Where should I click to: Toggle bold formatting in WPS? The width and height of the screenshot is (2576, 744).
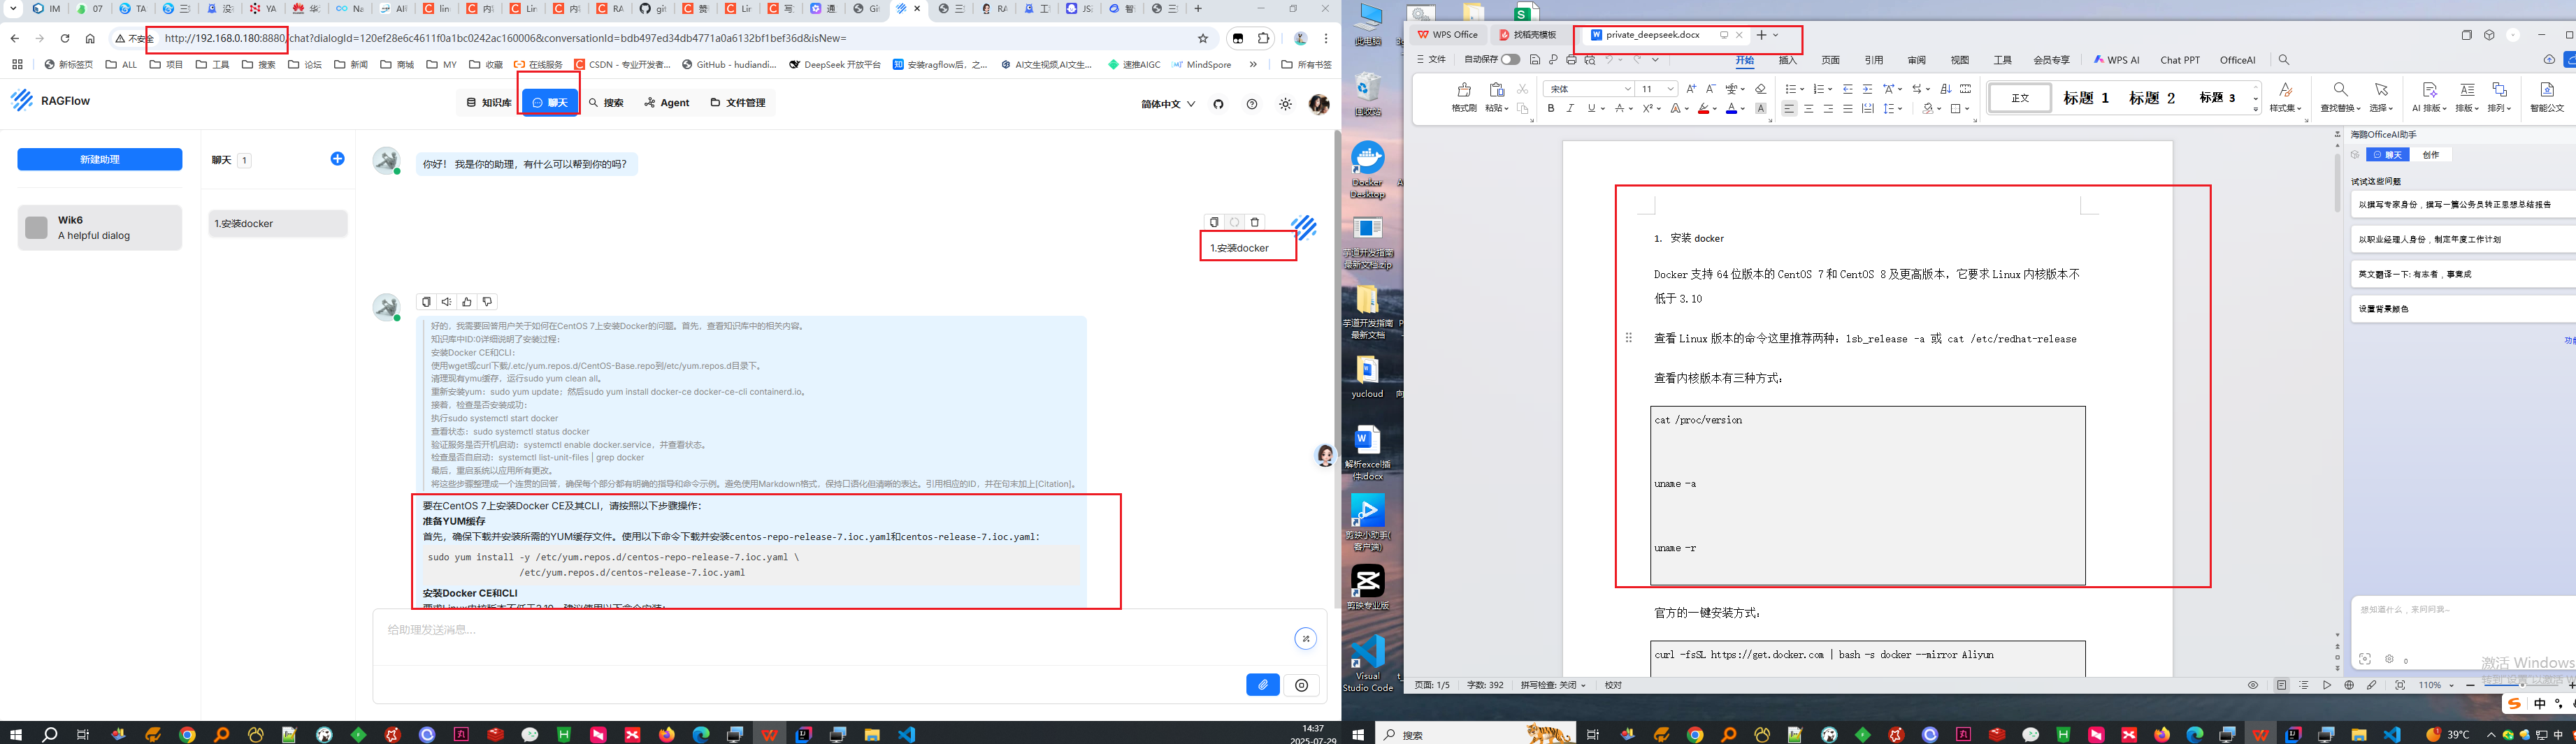(x=1551, y=108)
